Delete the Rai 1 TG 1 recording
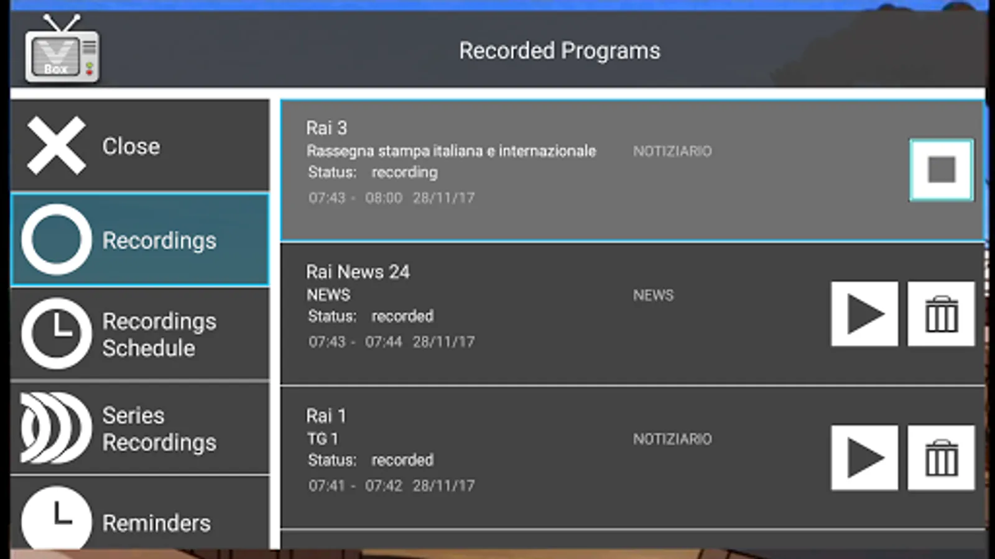 (941, 458)
